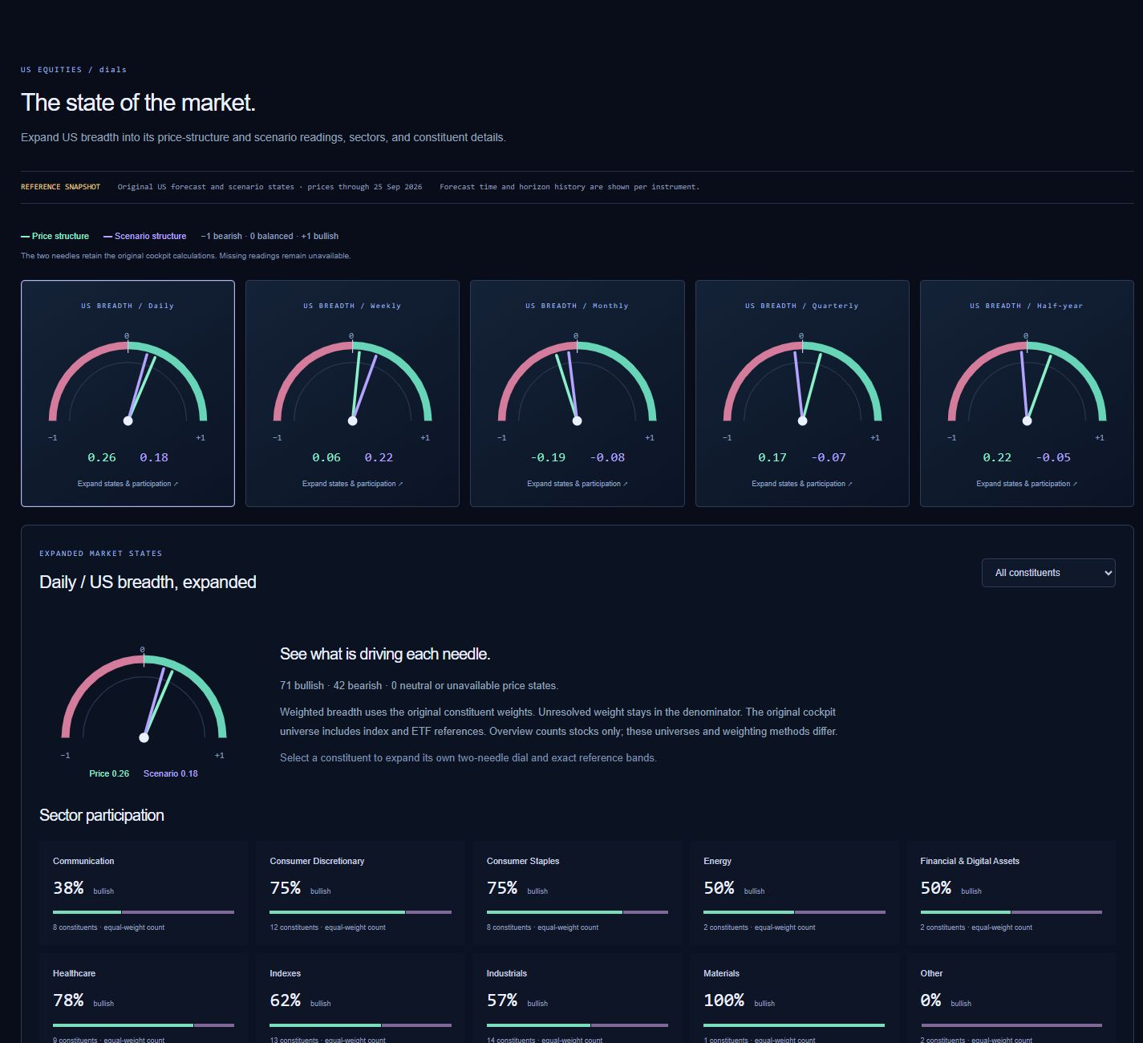Screen dimensions: 1143x1043
Task: Expand states & participation under Half-year
Action: coord(1027,484)
